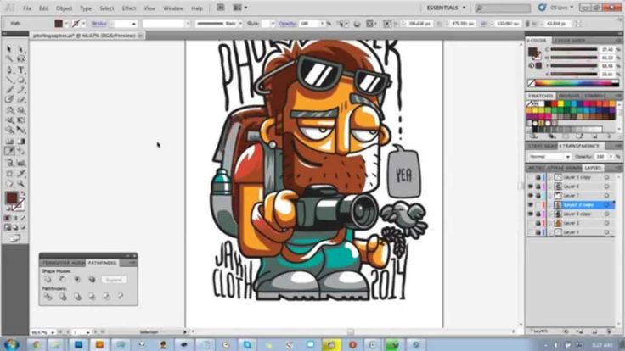This screenshot has width=625, height=351.
Task: Switch to the Transparency tab
Action: 579,146
